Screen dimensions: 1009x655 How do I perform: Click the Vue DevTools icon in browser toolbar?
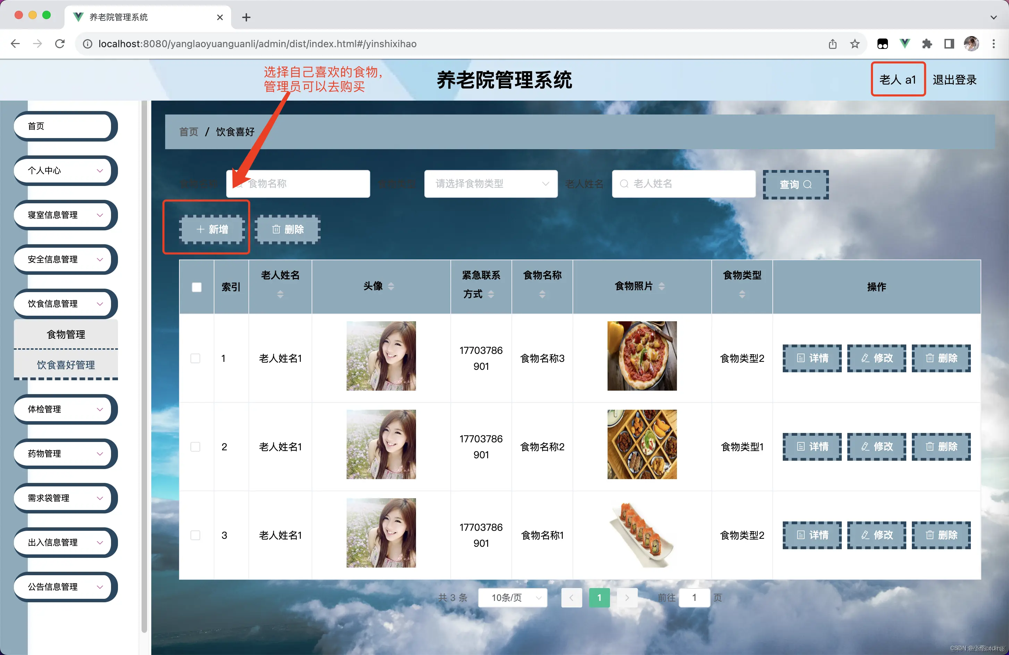click(x=905, y=43)
